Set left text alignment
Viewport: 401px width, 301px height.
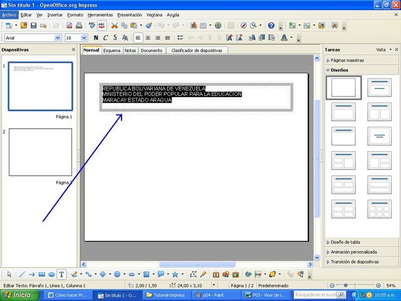tap(138, 38)
